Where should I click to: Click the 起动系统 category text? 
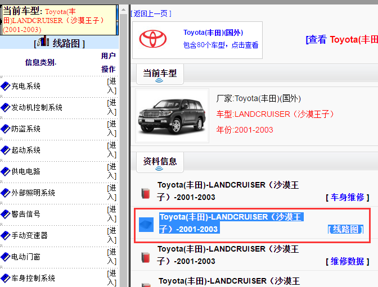point(26,151)
